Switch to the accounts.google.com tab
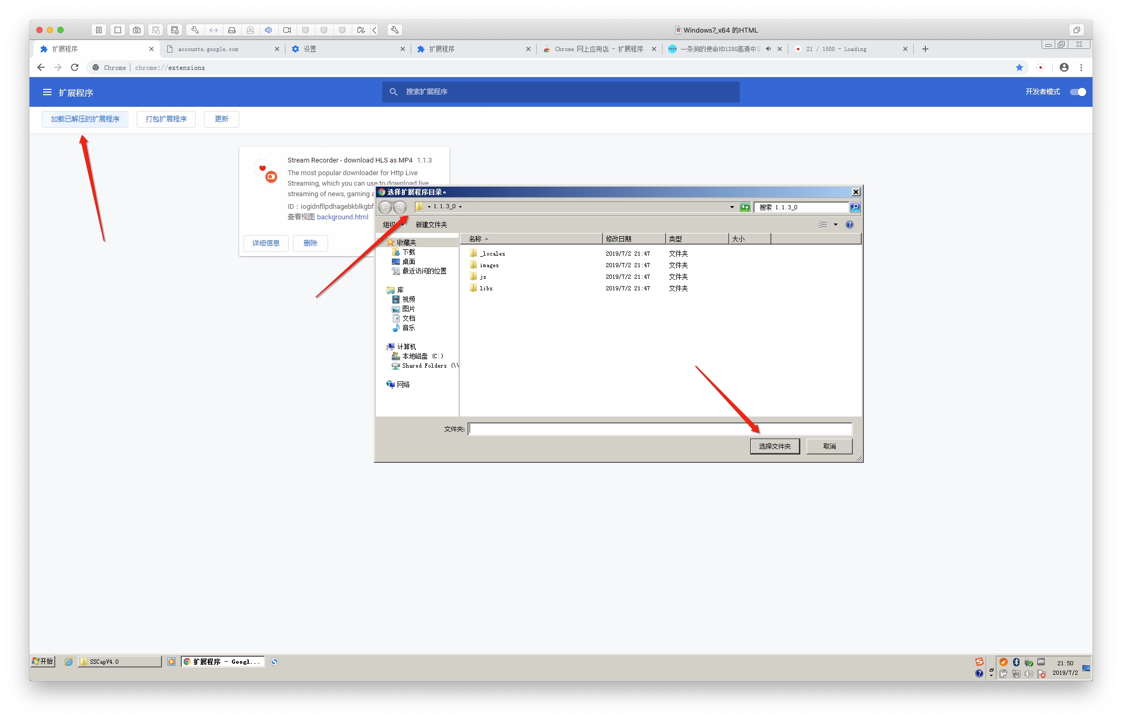 coord(223,49)
